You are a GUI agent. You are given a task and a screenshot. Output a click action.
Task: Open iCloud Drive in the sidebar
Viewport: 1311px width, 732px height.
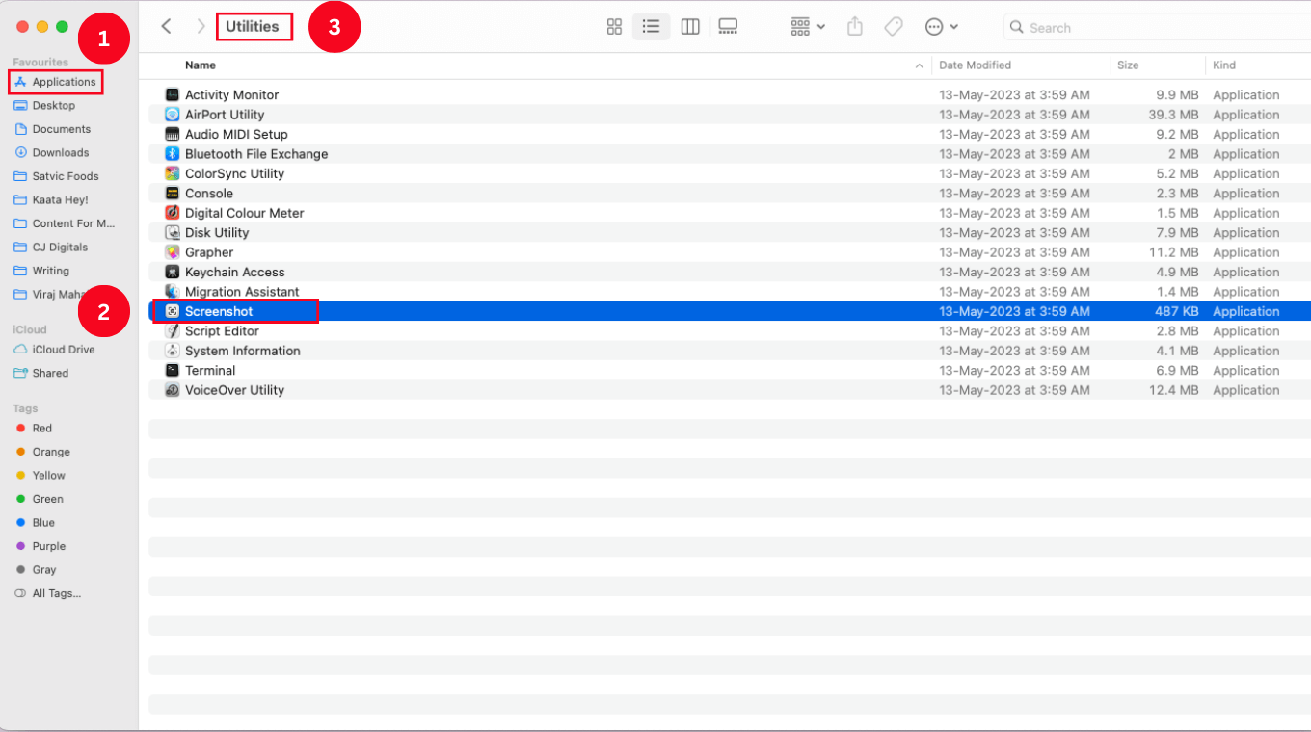pos(55,350)
